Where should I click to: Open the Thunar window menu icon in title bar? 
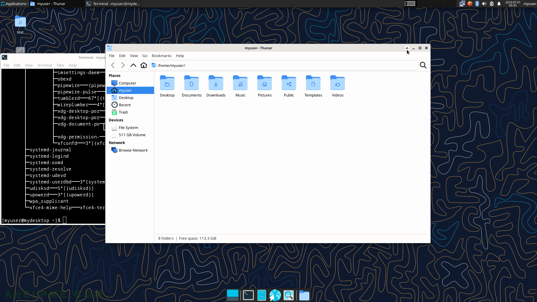coord(110,48)
